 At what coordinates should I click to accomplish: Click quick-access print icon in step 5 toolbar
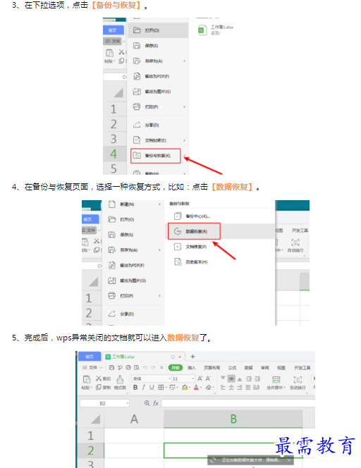click(128, 367)
